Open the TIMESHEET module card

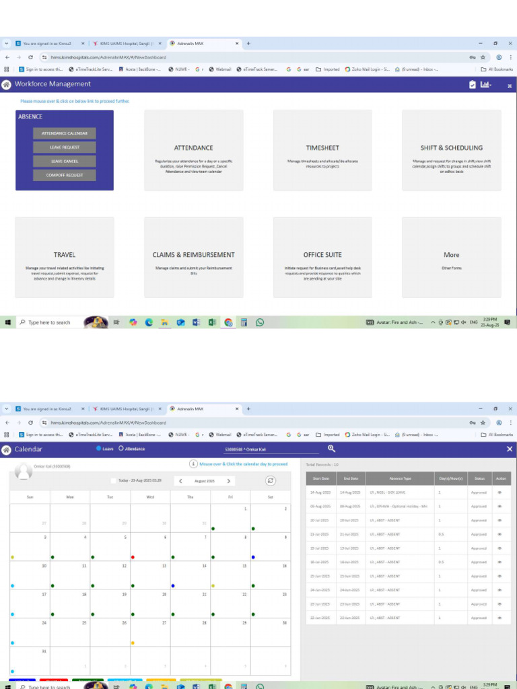pyautogui.click(x=322, y=150)
